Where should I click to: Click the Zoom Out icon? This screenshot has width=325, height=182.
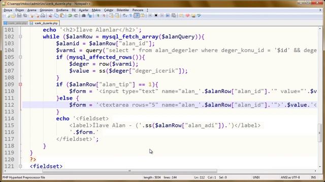[x=104, y=16]
